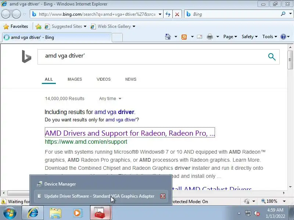Select the 'amd vga dtiver' - Bing tab
294x220 pixels.
[57, 37]
